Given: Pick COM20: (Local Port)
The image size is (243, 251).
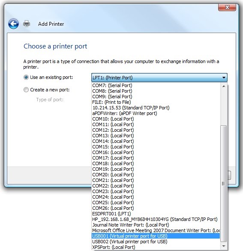Looking at the screenshot, I should tap(156, 175).
